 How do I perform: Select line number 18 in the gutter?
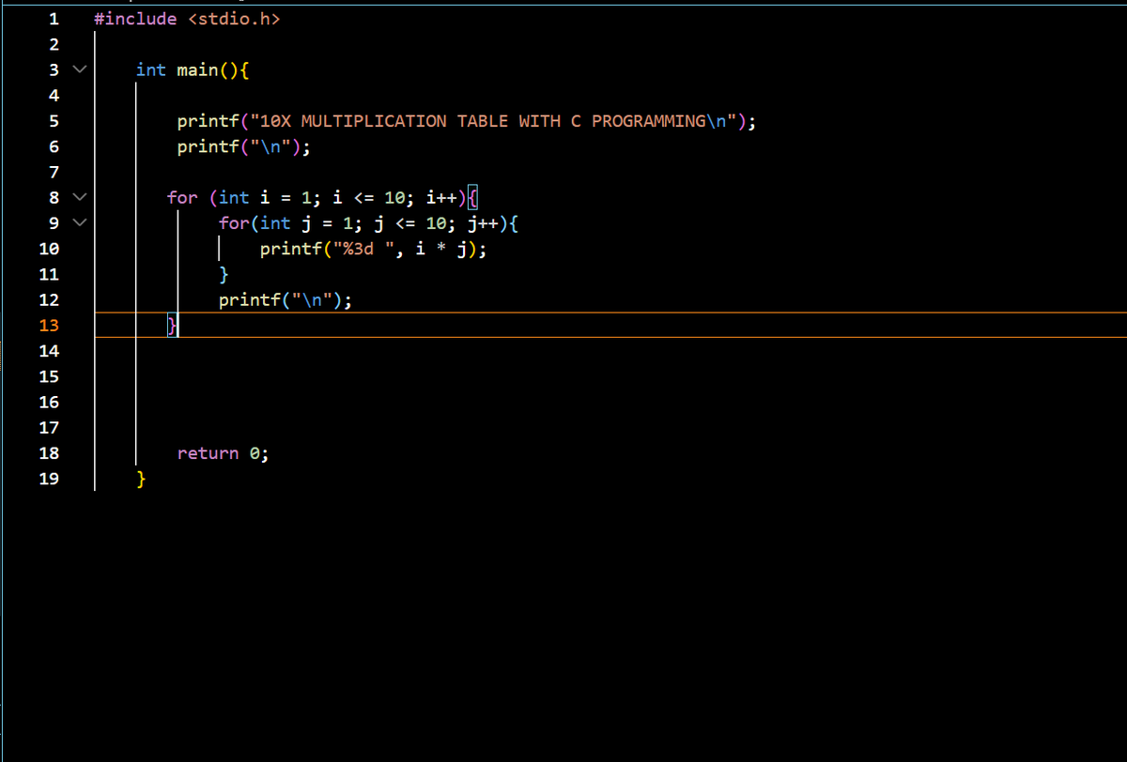pos(49,453)
